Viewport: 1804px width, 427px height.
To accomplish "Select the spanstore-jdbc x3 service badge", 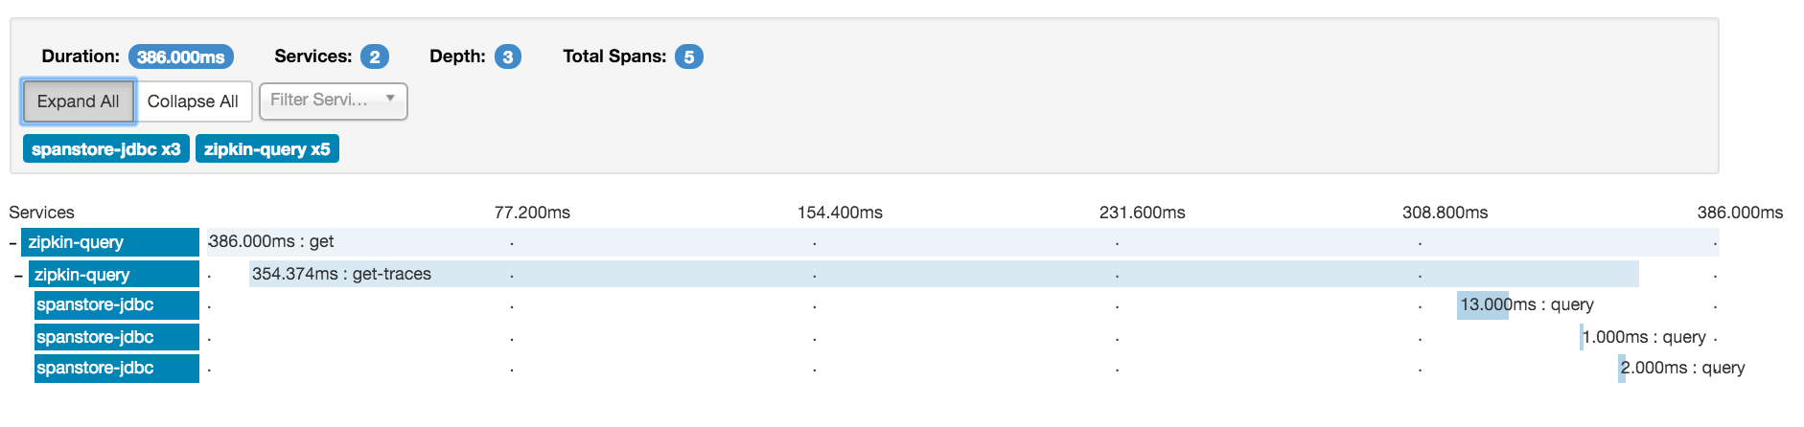I will [x=105, y=149].
